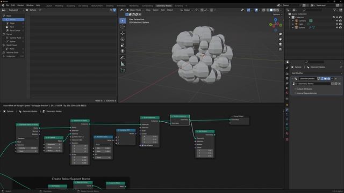Activate the Cursor tool in the viewport
This screenshot has height=193, width=344.
(x=123, y=27)
